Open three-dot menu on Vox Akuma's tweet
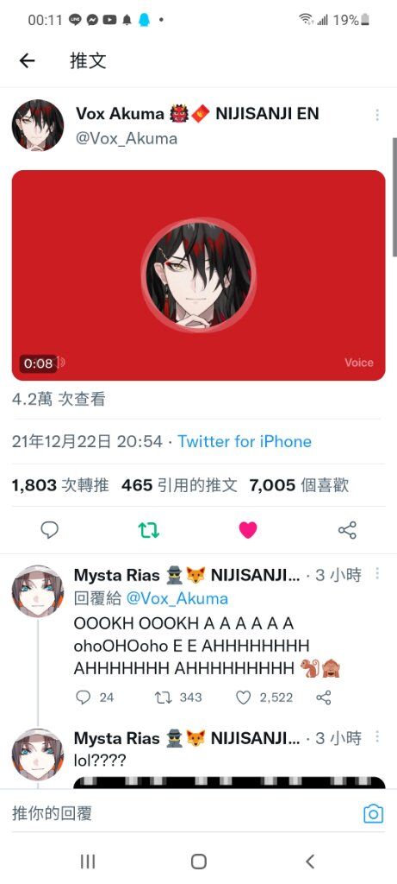Screen dimensions: 397x884 (376, 115)
